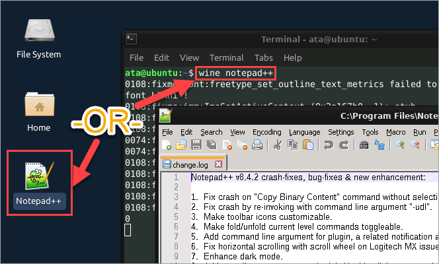The height and width of the screenshot is (264, 439).
Task: Open the Terminal window View menu
Action: 189,57
